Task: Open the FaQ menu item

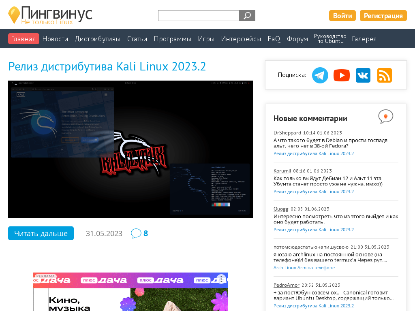Action: (x=274, y=39)
